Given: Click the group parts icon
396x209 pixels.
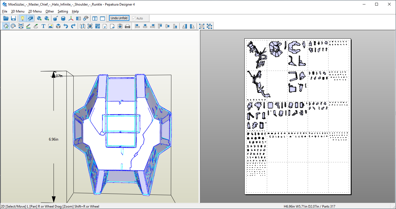Looking at the screenshot, I should (x=202, y=26).
